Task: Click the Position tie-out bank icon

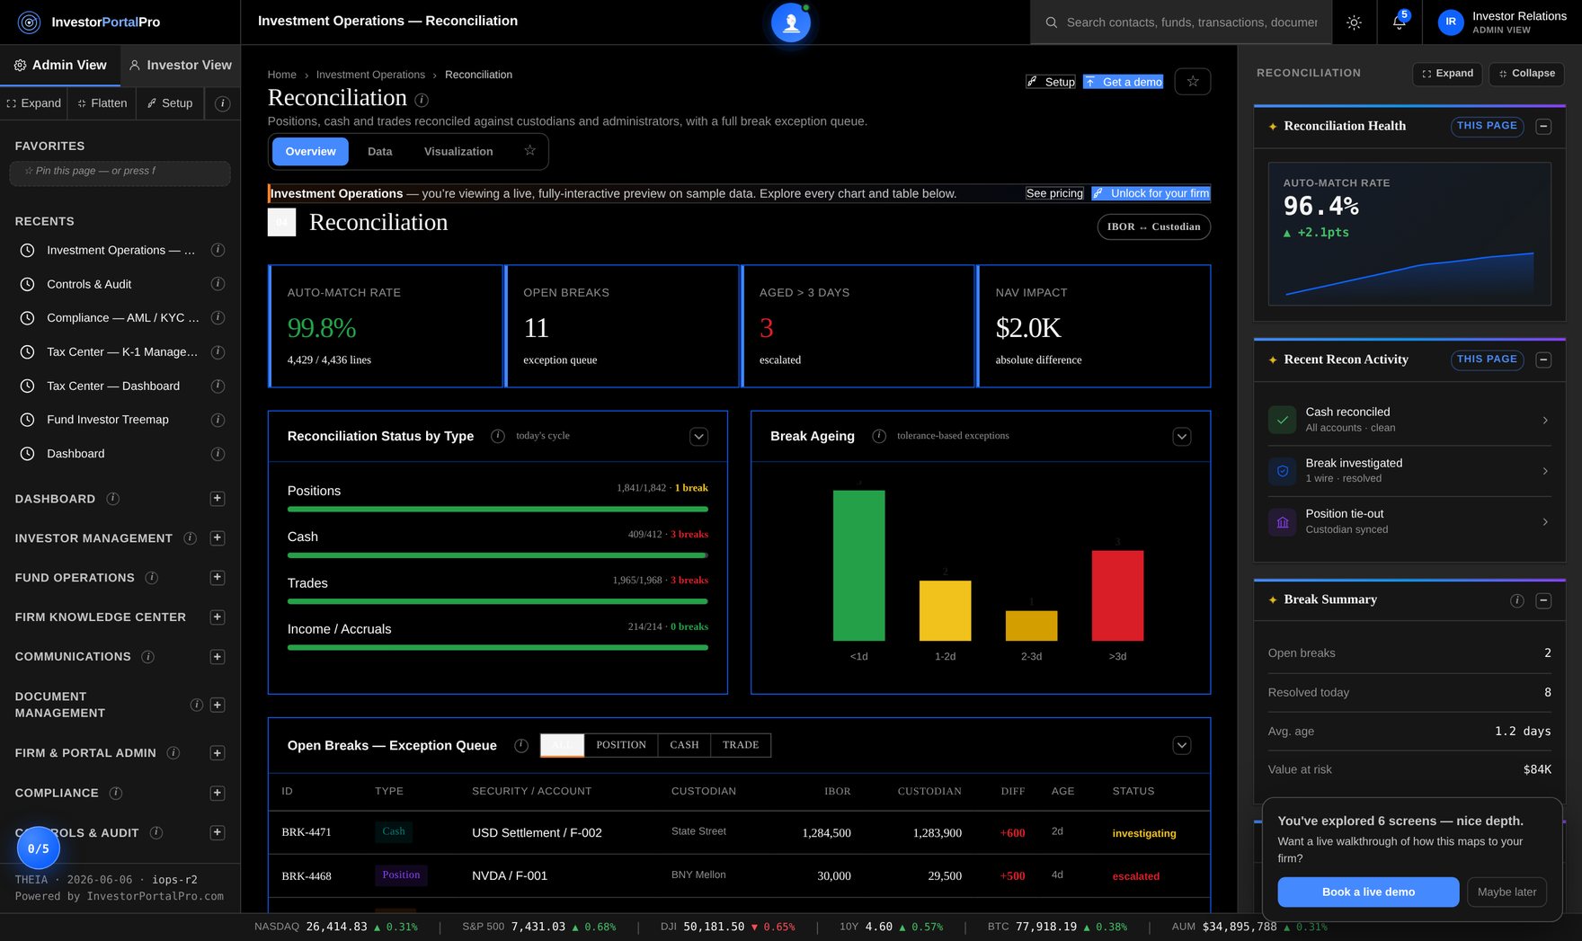Action: (x=1283, y=522)
